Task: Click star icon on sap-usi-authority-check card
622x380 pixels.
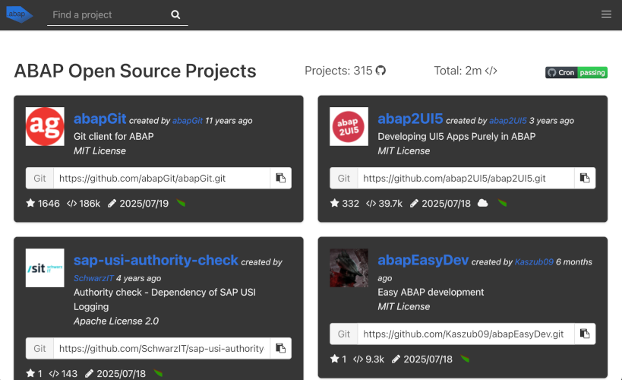Action: [30, 373]
